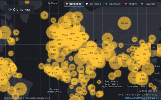Click the red dot next to Хворіє

pos(126,4)
